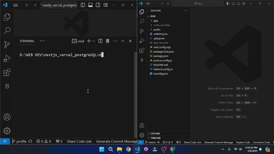The height and width of the screenshot is (154, 274).
Task: Open Run and Debug in left window
Action: [x=7, y=58]
